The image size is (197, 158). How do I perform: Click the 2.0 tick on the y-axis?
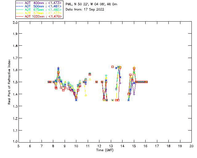coord(14,23)
